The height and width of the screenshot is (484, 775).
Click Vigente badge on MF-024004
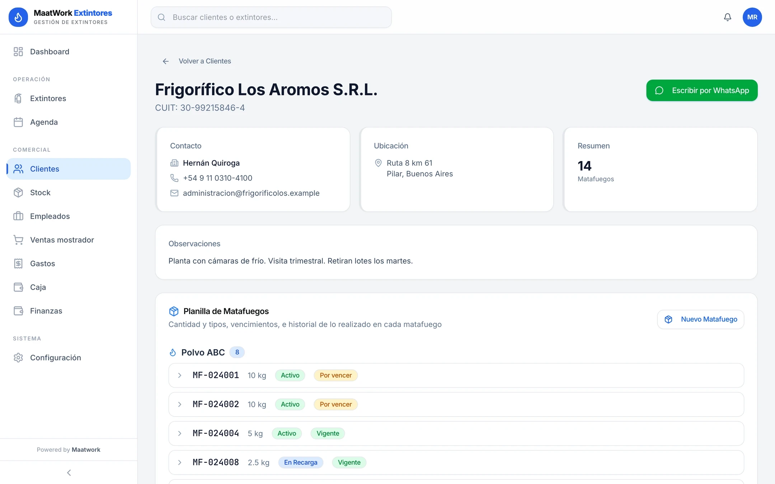click(328, 433)
